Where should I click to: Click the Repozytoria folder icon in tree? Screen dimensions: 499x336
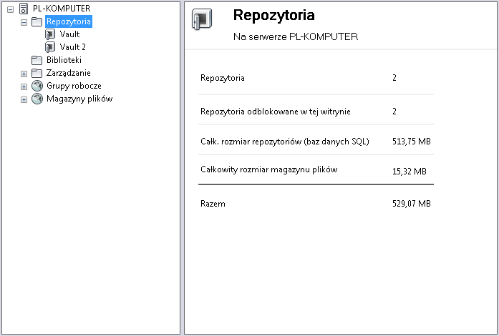coord(37,21)
